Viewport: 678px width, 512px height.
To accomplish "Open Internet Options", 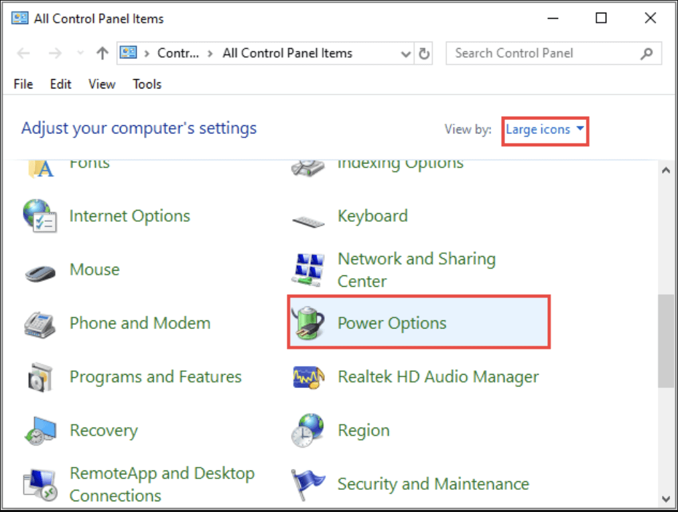I will coord(129,216).
